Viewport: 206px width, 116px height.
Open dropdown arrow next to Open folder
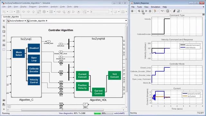coord(14,12)
